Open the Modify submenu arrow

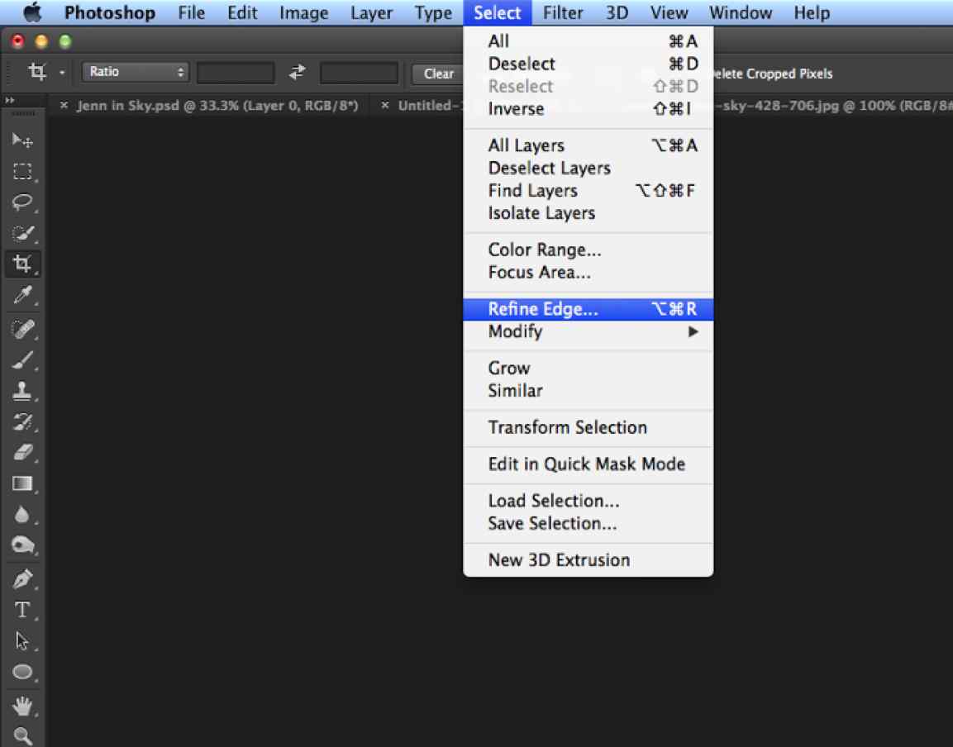(x=693, y=331)
